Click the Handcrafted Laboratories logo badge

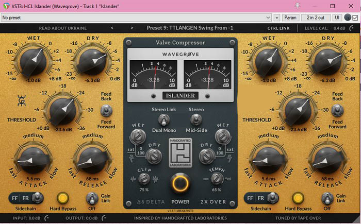point(180,153)
